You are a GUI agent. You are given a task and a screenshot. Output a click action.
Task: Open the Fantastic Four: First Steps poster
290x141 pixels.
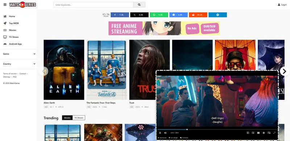pos(107,70)
